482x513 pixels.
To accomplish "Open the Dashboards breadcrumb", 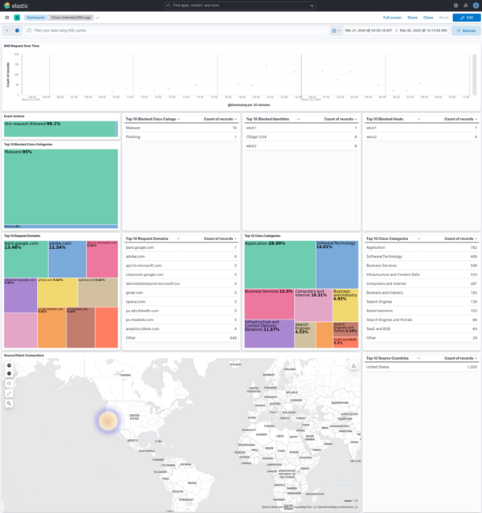I will (35, 17).
